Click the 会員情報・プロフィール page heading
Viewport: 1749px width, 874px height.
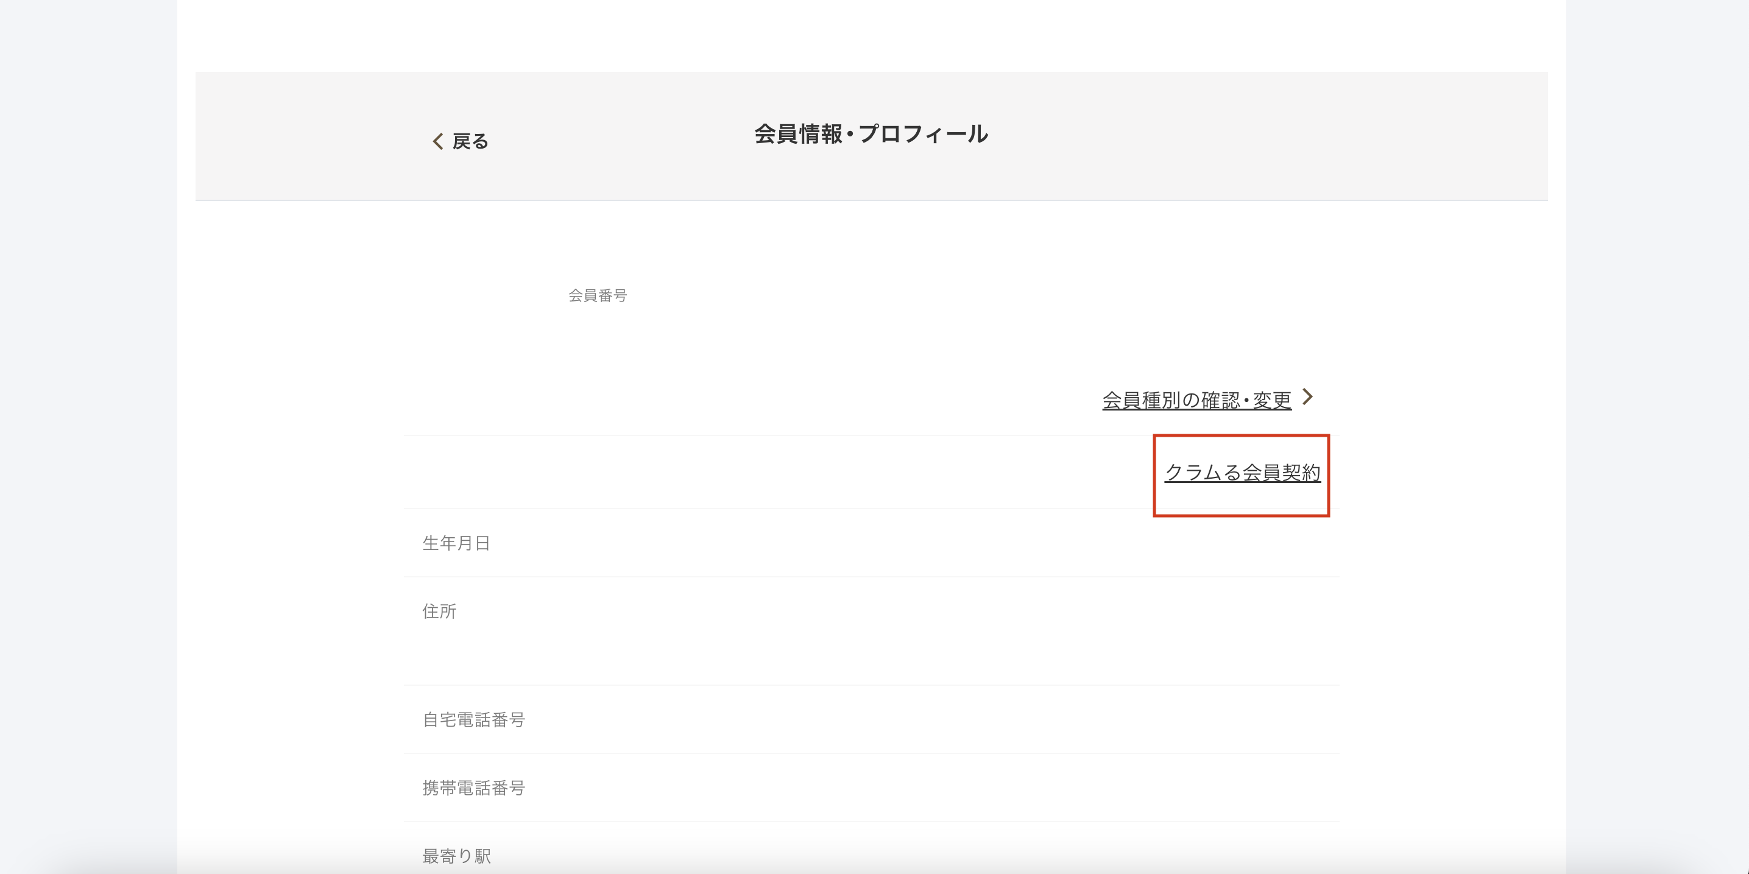coord(871,135)
